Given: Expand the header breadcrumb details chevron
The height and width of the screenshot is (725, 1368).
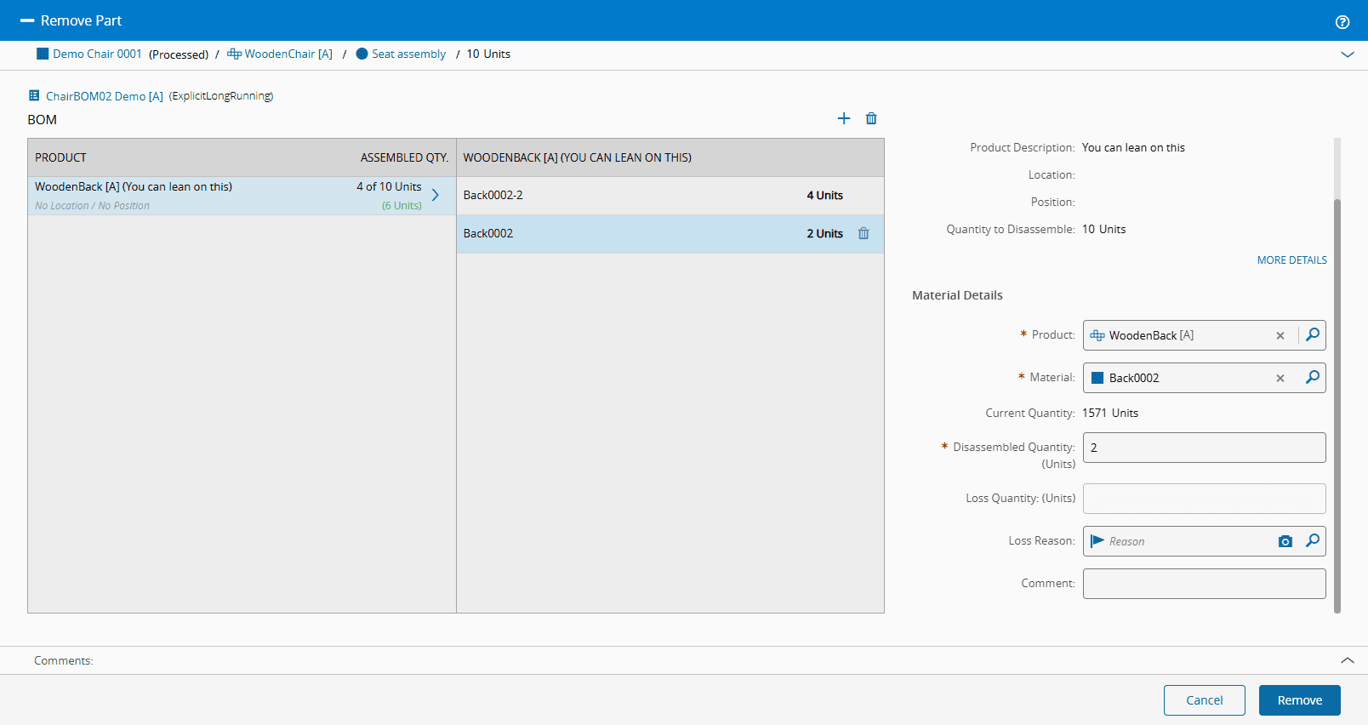Looking at the screenshot, I should 1348,54.
